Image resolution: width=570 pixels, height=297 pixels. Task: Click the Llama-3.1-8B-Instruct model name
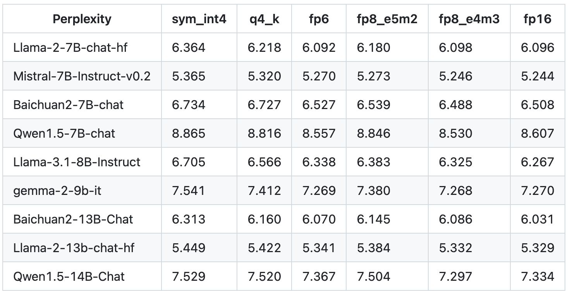(77, 162)
